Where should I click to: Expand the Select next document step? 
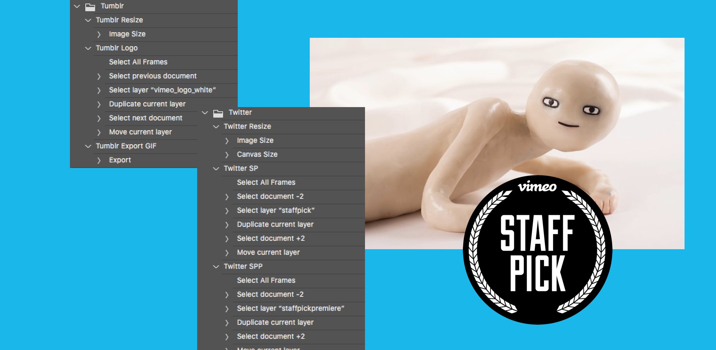[x=99, y=118]
